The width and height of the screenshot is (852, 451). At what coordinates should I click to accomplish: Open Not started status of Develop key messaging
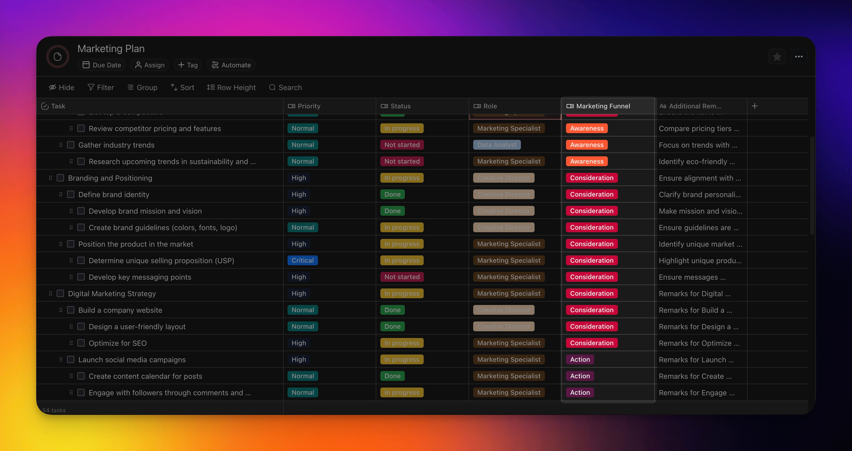pyautogui.click(x=402, y=277)
